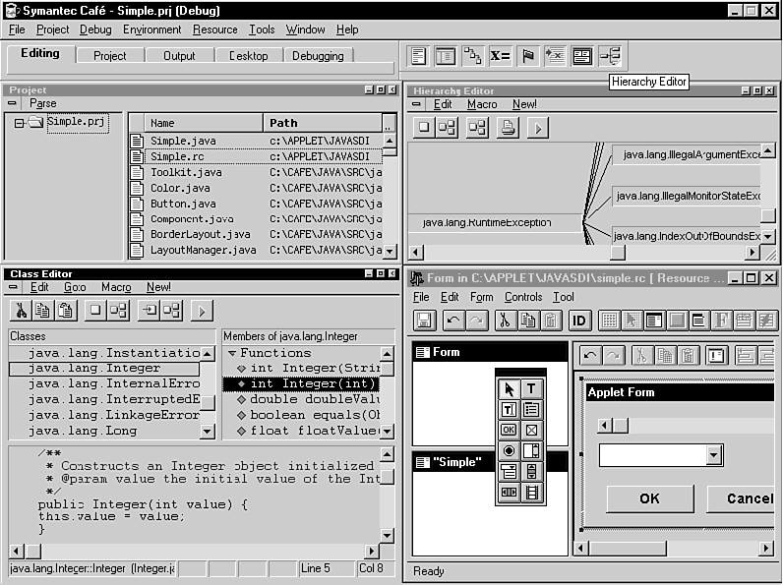783x585 pixels.
Task: Click the Paste icon in Class Editor toolbar
Action: [x=65, y=311]
